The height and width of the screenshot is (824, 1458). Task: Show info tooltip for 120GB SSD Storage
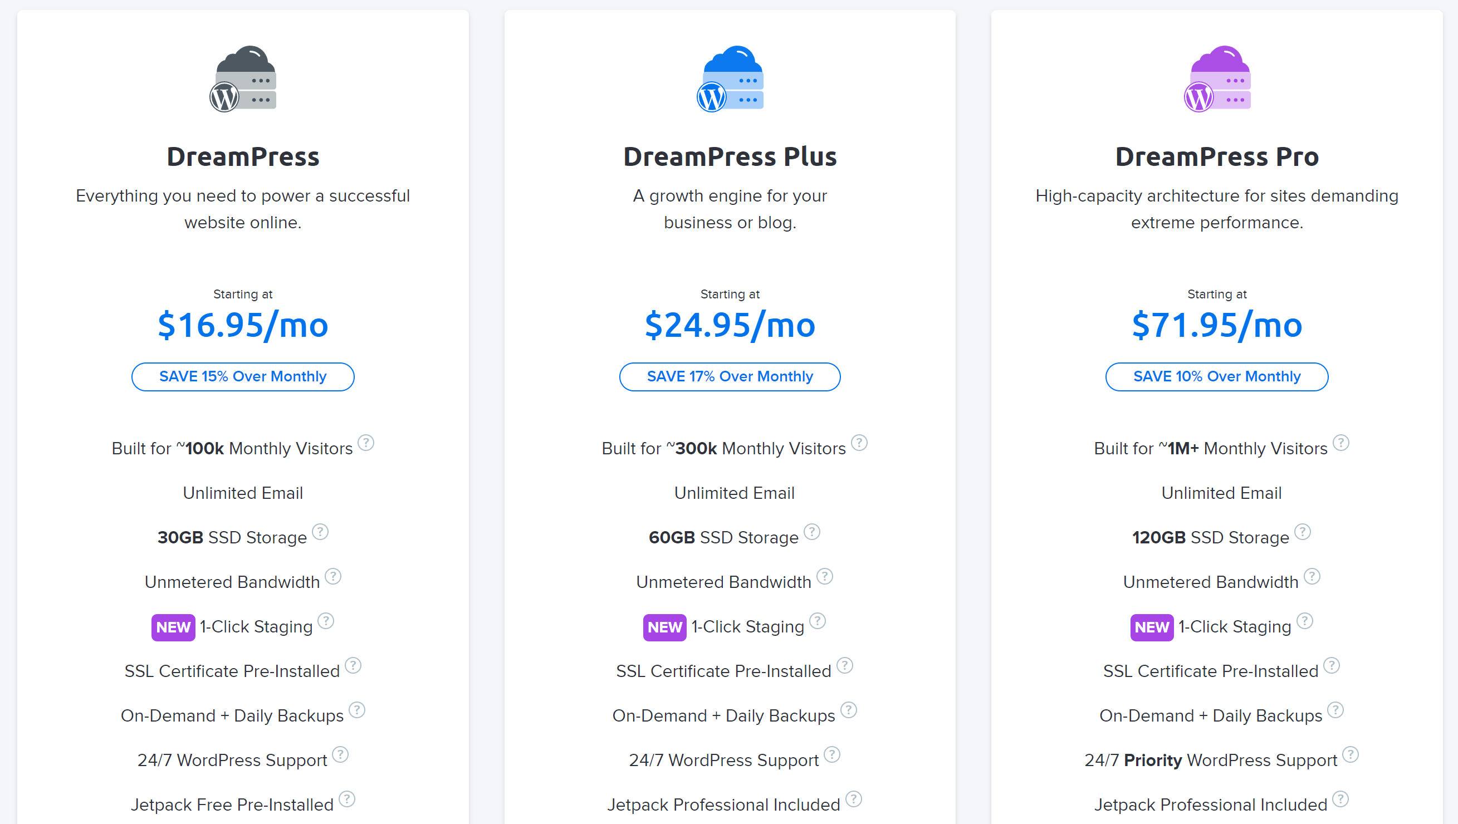tap(1303, 532)
